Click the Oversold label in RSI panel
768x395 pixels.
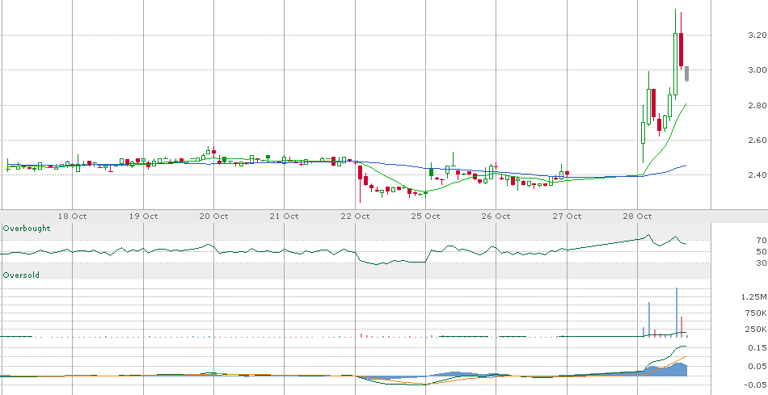coord(21,275)
